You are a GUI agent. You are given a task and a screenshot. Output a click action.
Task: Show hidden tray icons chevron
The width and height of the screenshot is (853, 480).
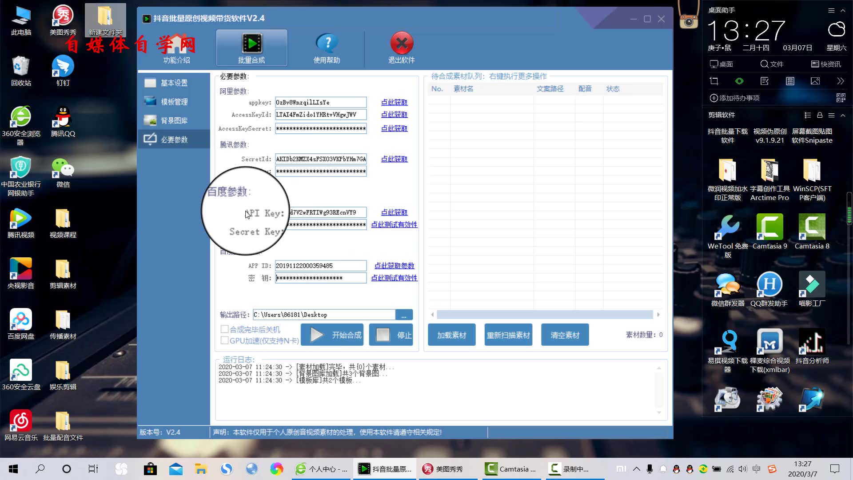(637, 469)
